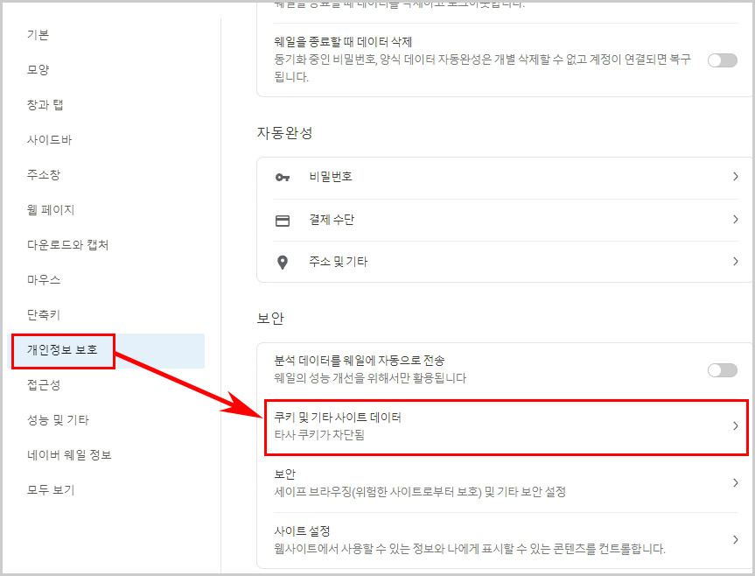Select 모양 in the settings sidebar
Viewport: 755px width, 576px height.
(x=38, y=70)
